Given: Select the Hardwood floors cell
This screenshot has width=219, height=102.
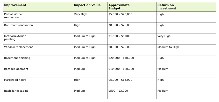Looking at the screenshot, I should (38, 83).
